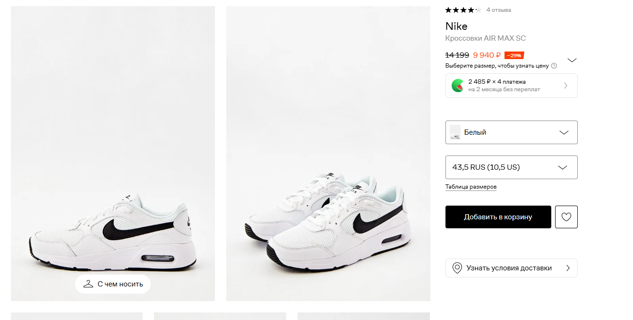
Task: Click the hanger icon on the shoe photo
Action: coord(88,284)
